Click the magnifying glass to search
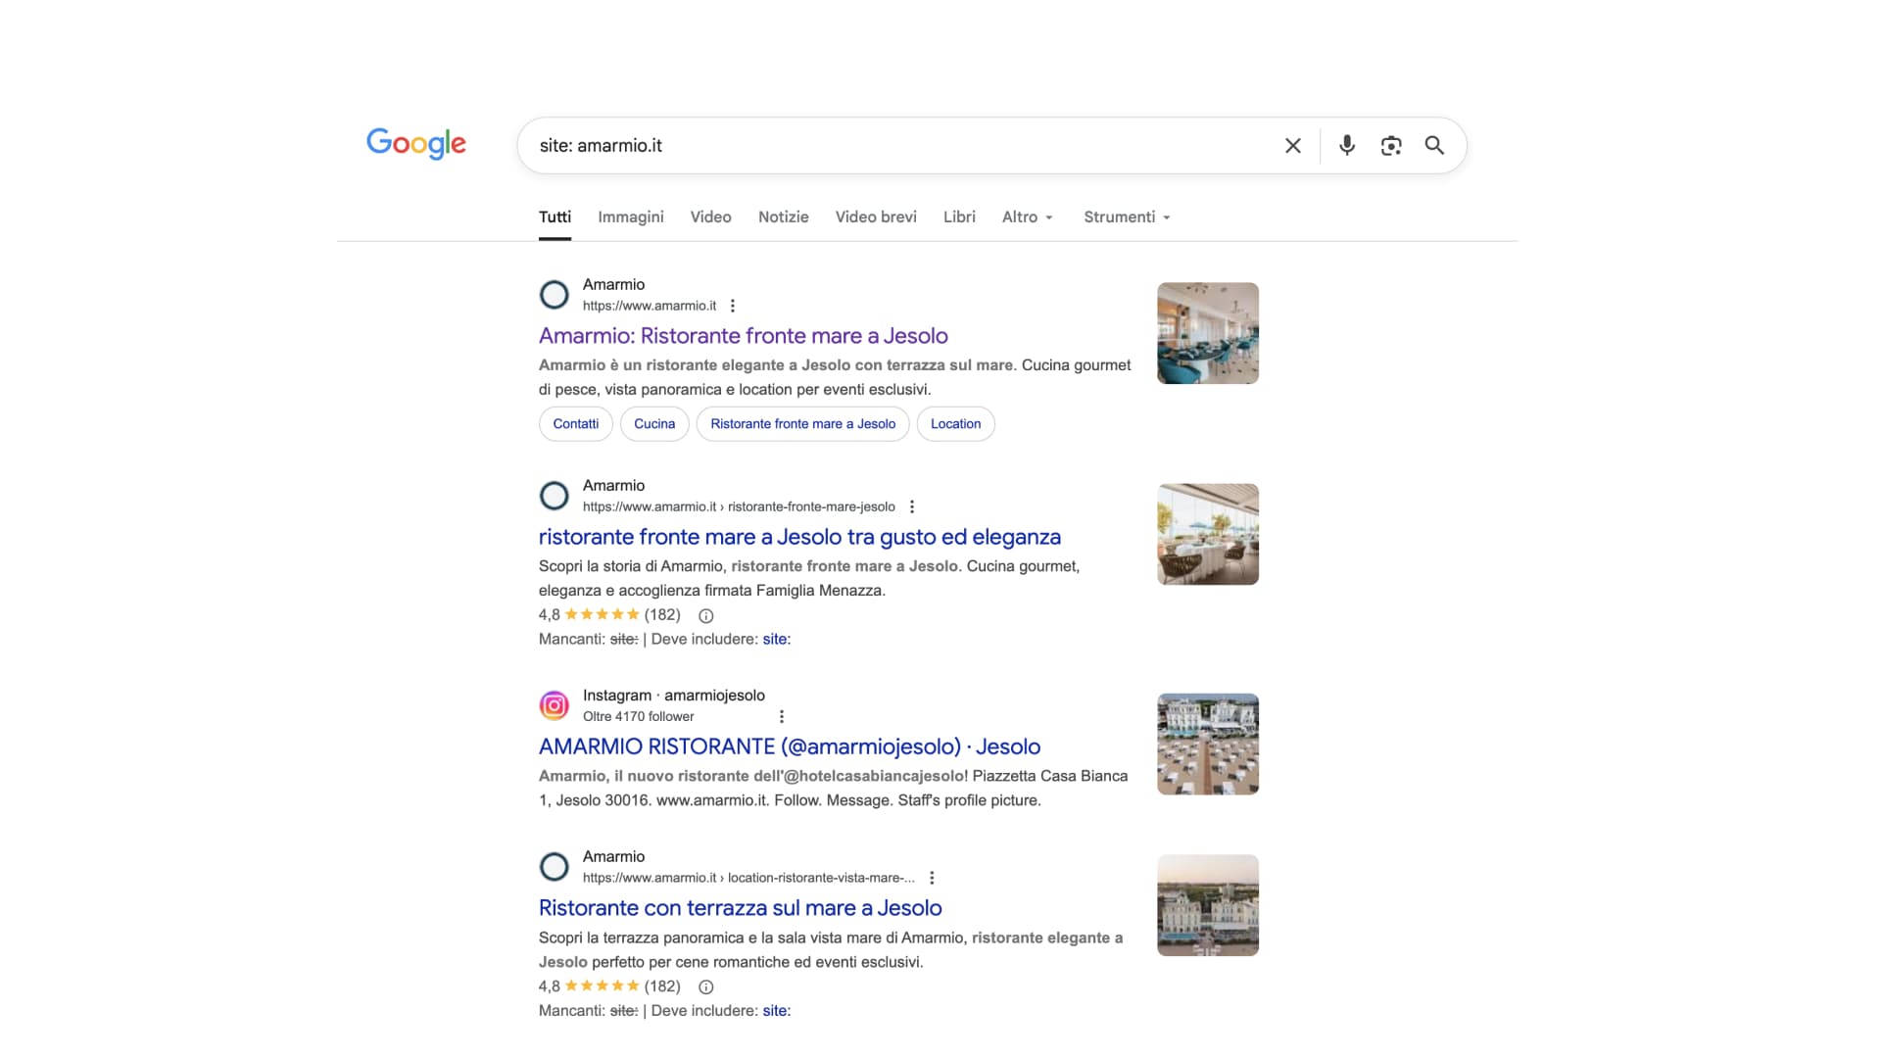Image resolution: width=1881 pixels, height=1058 pixels. pyautogui.click(x=1434, y=145)
